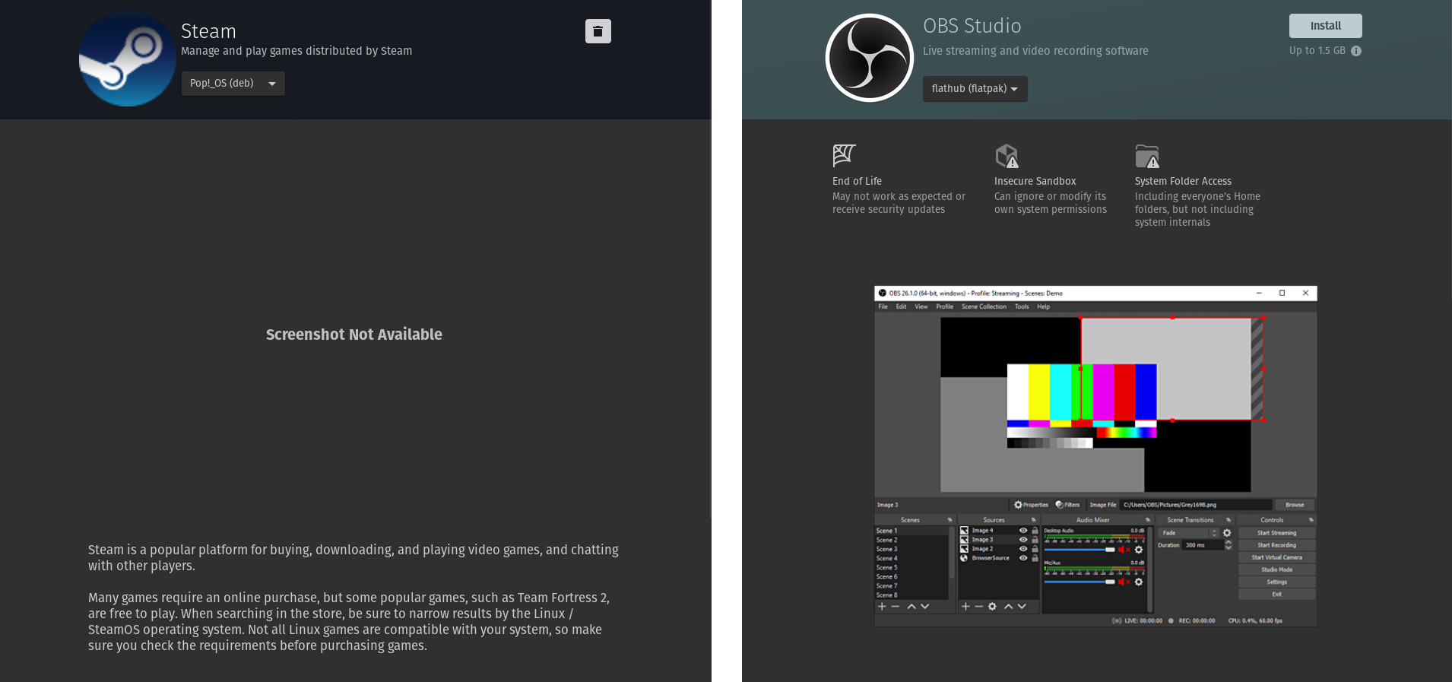The width and height of the screenshot is (1452, 682).
Task: Click "Screenshot Not Available" placeholder
Action: coord(353,335)
